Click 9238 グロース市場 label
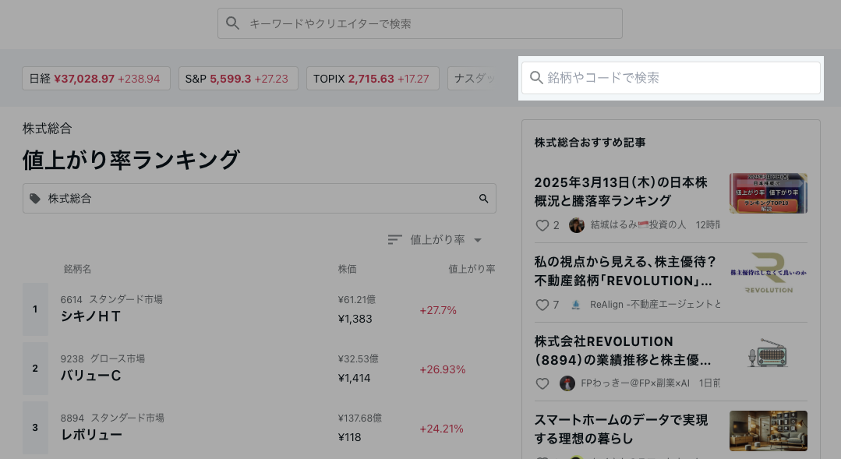Viewport: 841px width, 459px height. pyautogui.click(x=102, y=358)
